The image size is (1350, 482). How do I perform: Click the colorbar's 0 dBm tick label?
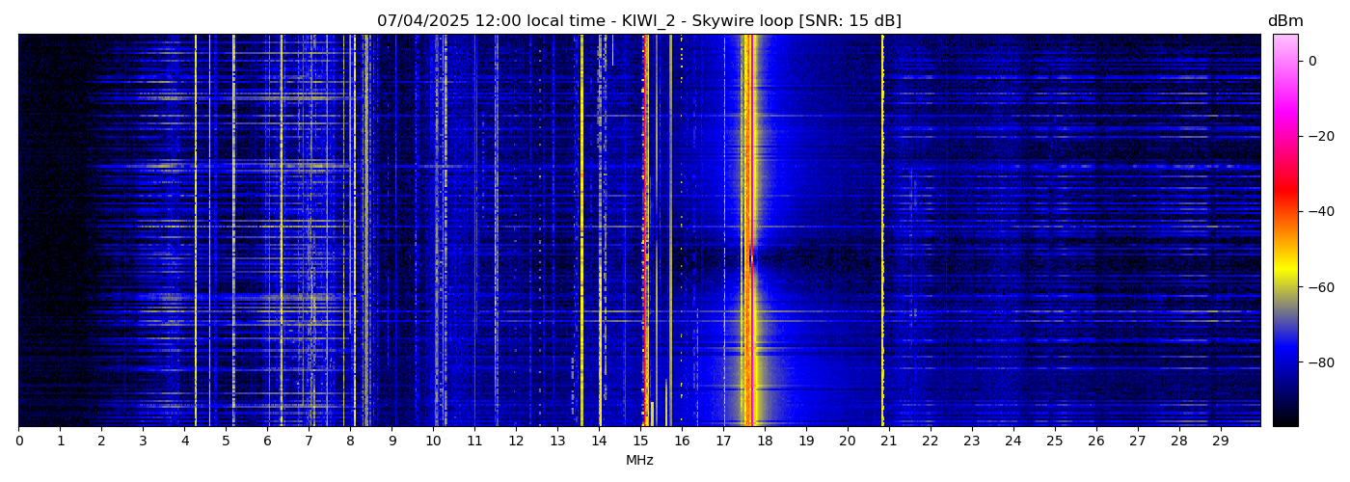(x=1312, y=61)
